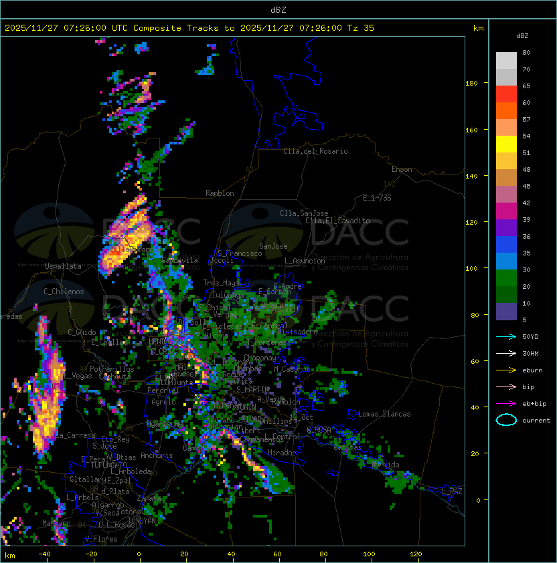Pick the light gray 70–80 dBZ swatch

pos(506,60)
